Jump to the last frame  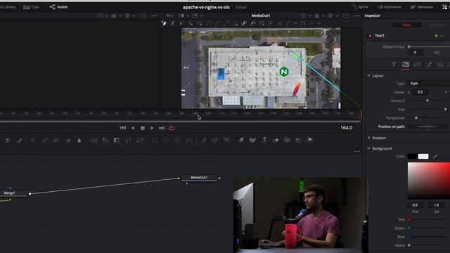click(x=162, y=128)
